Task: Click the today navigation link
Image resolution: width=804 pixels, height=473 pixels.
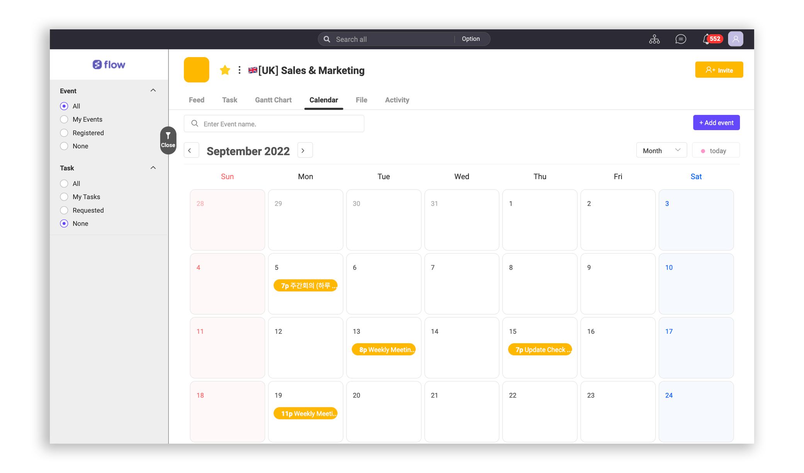Action: (x=713, y=150)
